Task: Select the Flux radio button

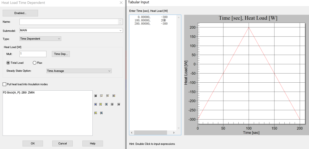Action: 35,63
